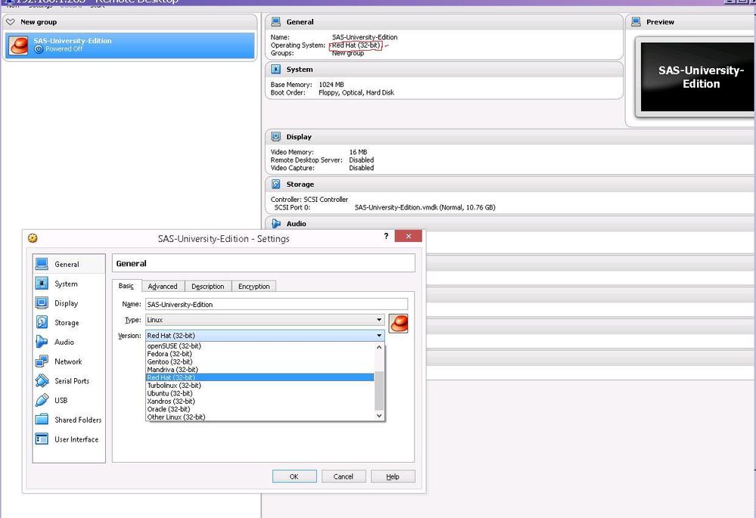Switch to the Description tab
Viewport: 756px width, 518px height.
[208, 287]
